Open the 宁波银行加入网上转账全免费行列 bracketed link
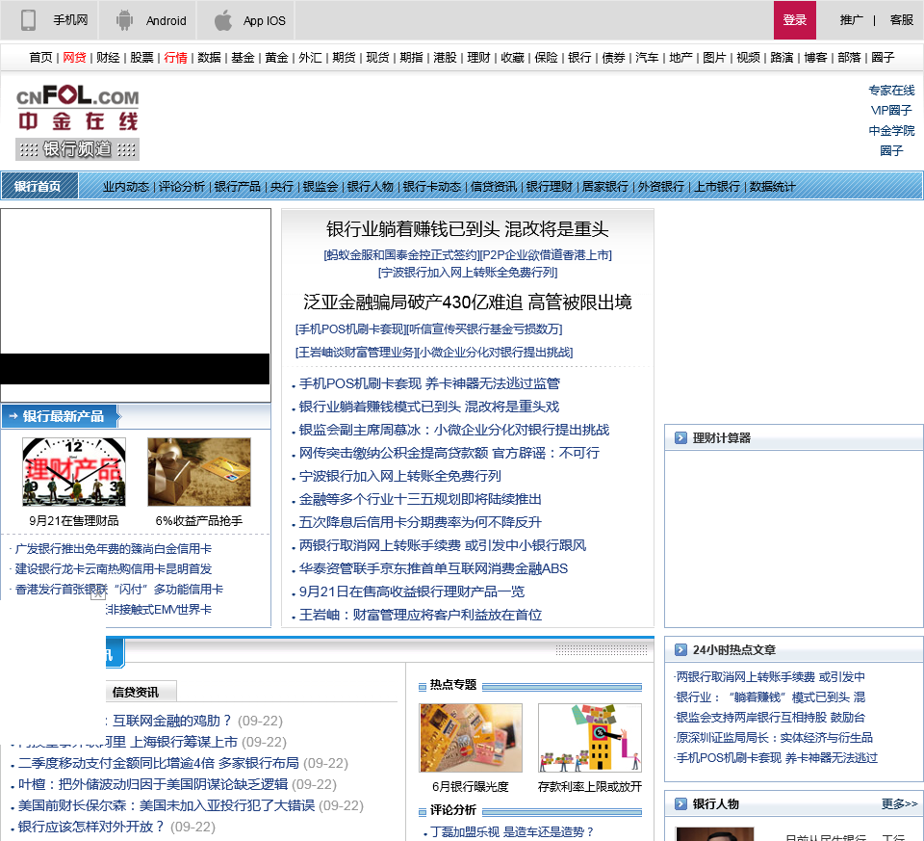This screenshot has height=841, width=924. [468, 272]
